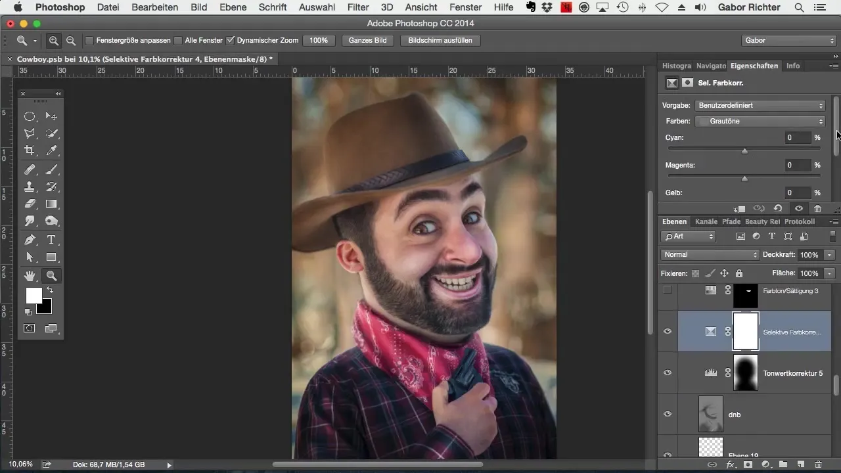Expand the Vorgabe preset dropdown
This screenshot has width=841, height=473.
(761, 105)
